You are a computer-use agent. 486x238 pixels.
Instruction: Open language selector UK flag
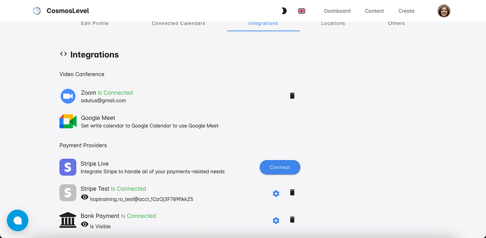click(302, 11)
